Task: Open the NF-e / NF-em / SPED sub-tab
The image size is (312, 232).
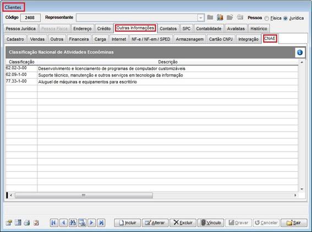Action: [x=151, y=39]
